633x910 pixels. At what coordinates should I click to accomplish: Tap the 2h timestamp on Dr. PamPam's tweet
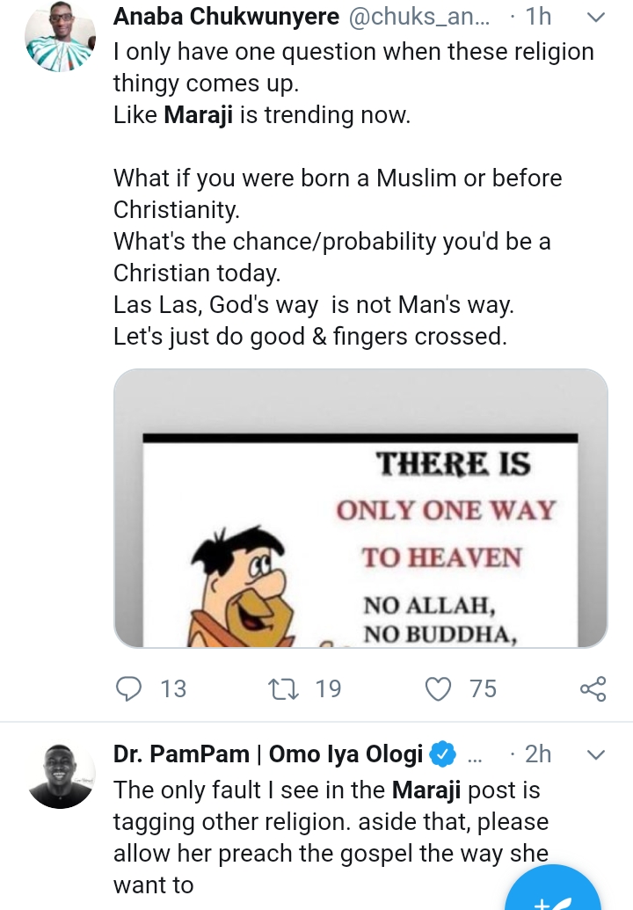pyautogui.click(x=537, y=754)
